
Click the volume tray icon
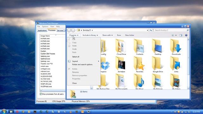(x=189, y=112)
